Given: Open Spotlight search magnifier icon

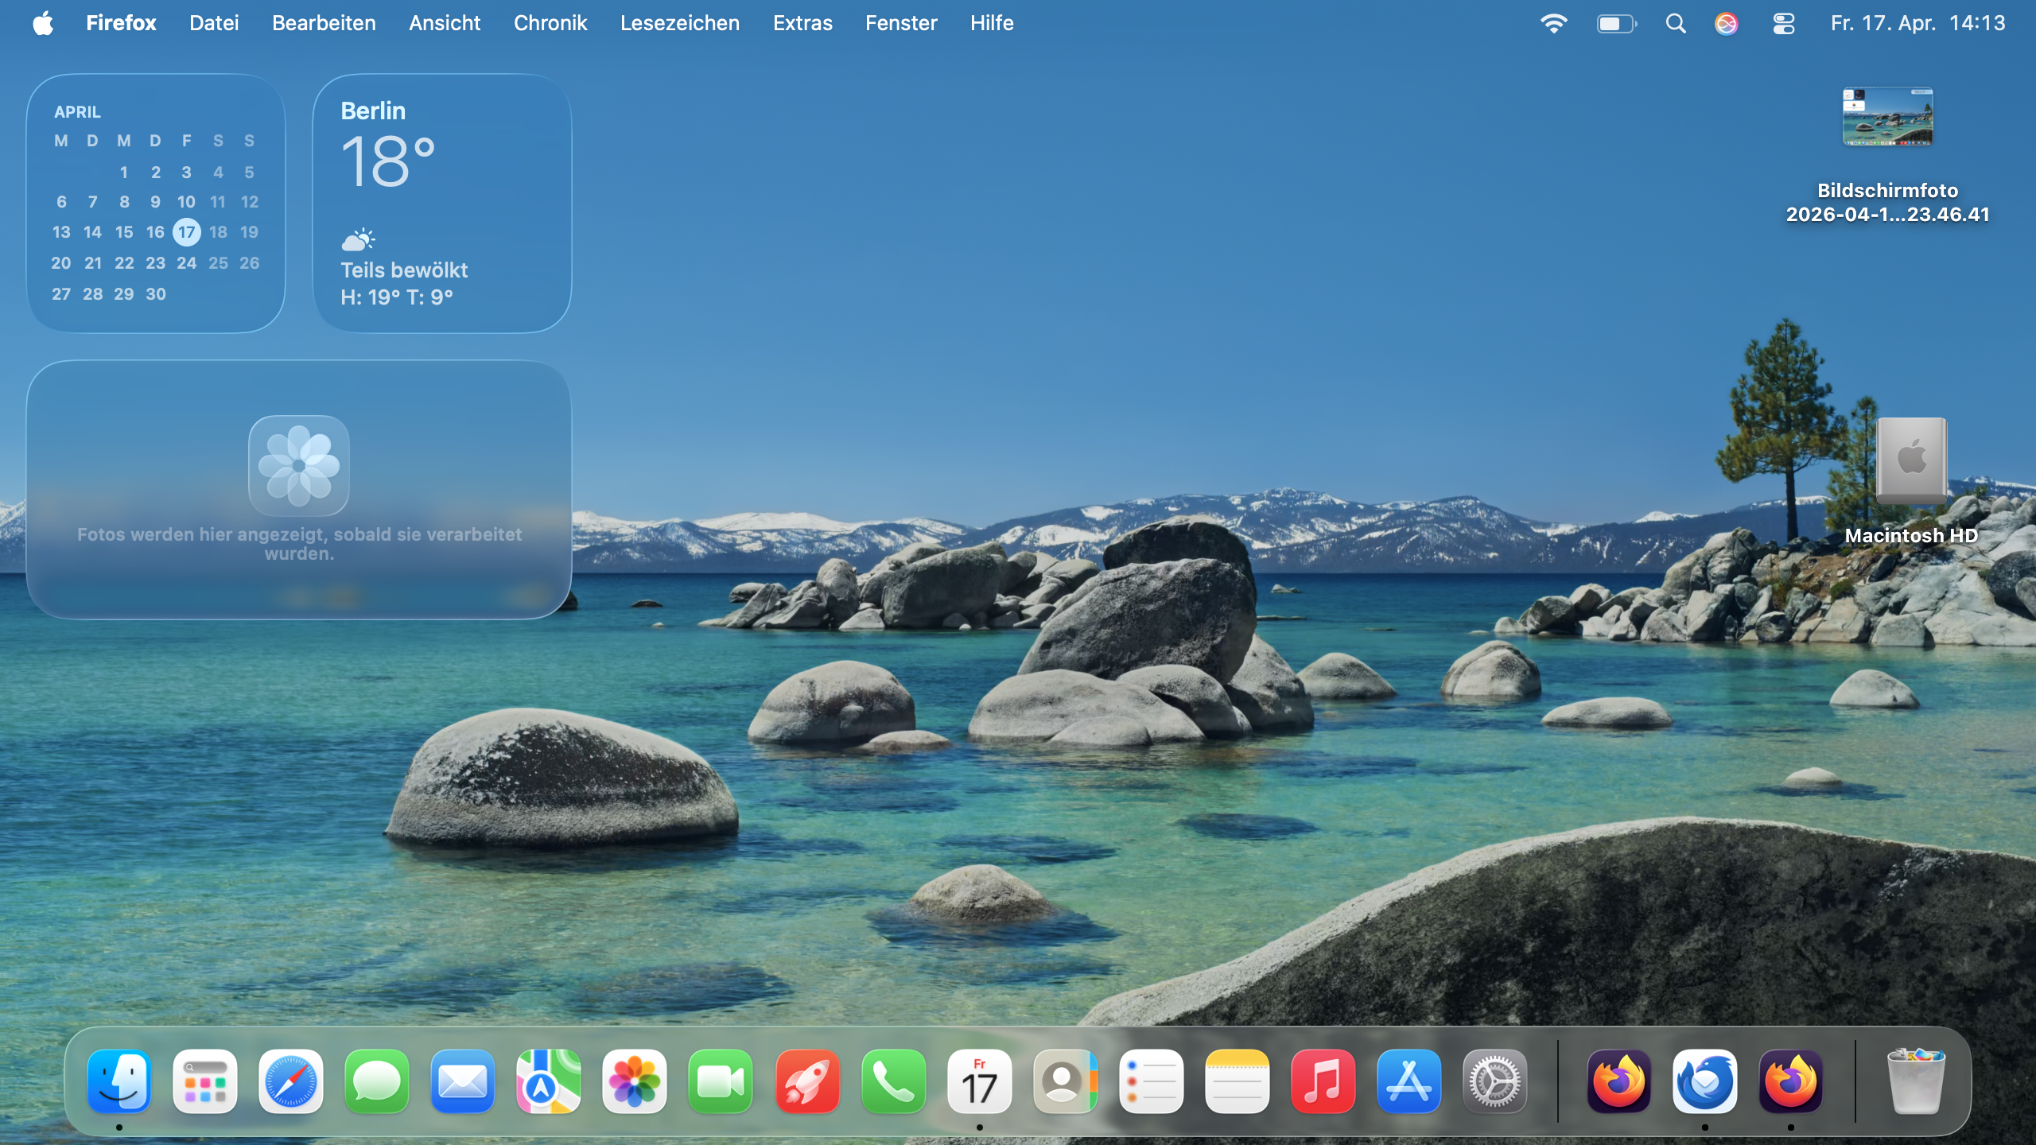Looking at the screenshot, I should [1676, 24].
